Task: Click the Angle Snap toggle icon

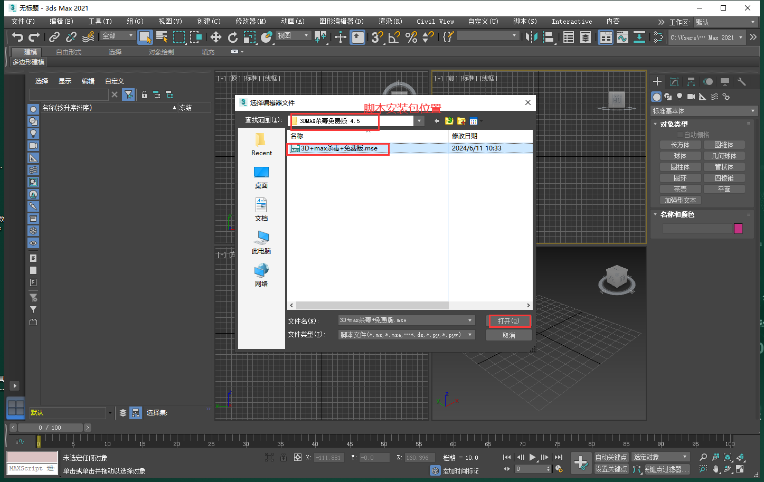Action: point(394,37)
